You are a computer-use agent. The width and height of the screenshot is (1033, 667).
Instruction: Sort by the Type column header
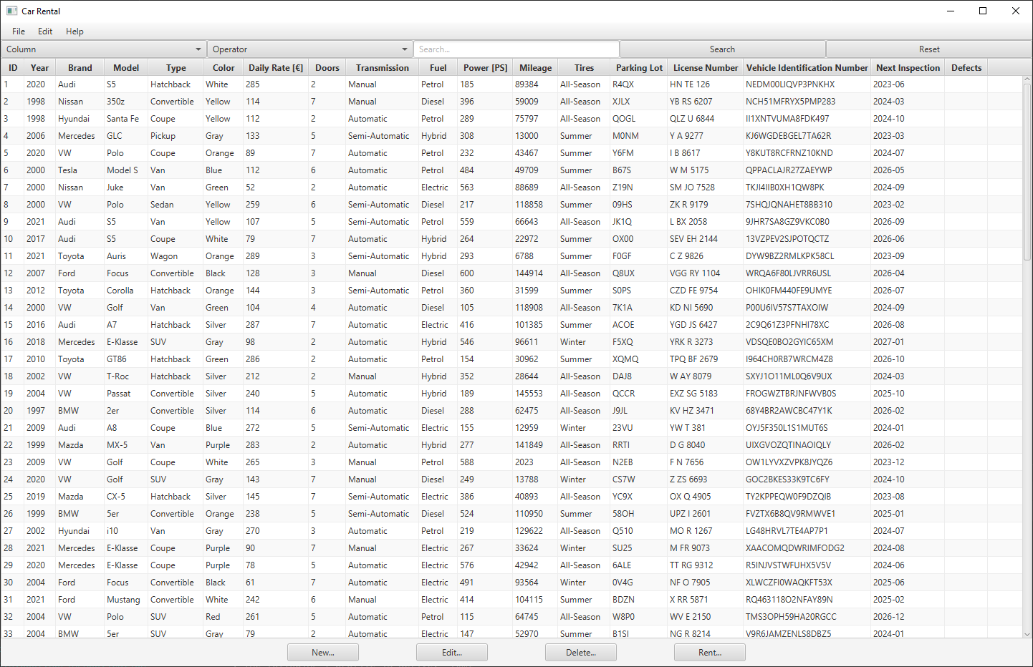[x=176, y=68]
